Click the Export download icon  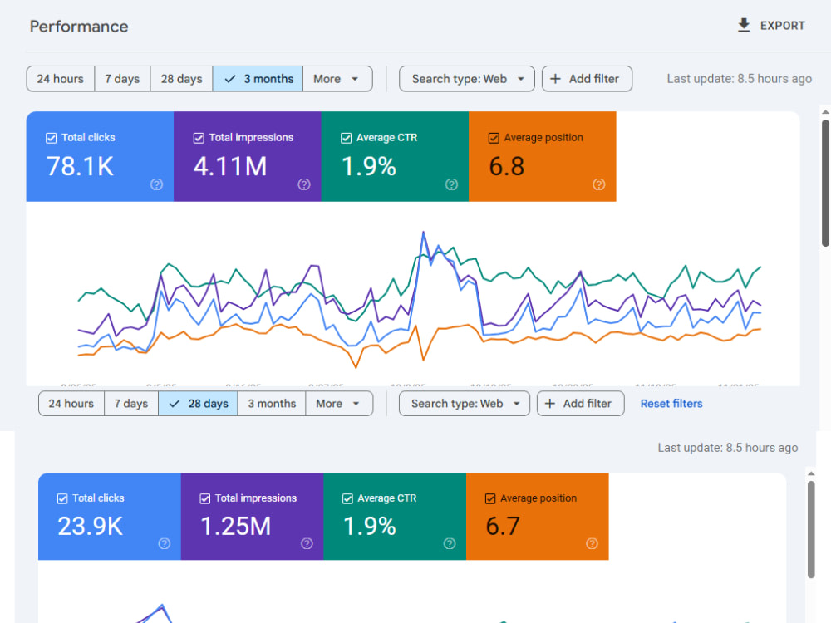pyautogui.click(x=744, y=26)
